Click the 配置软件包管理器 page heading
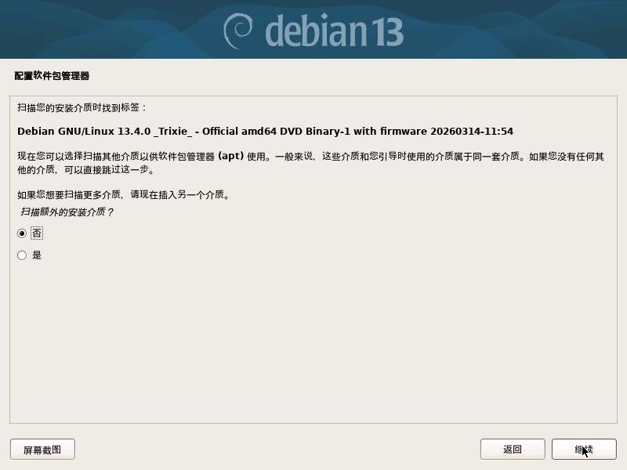This screenshot has width=627, height=470. tap(52, 76)
